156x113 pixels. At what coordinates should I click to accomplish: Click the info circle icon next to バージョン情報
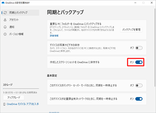(5, 34)
